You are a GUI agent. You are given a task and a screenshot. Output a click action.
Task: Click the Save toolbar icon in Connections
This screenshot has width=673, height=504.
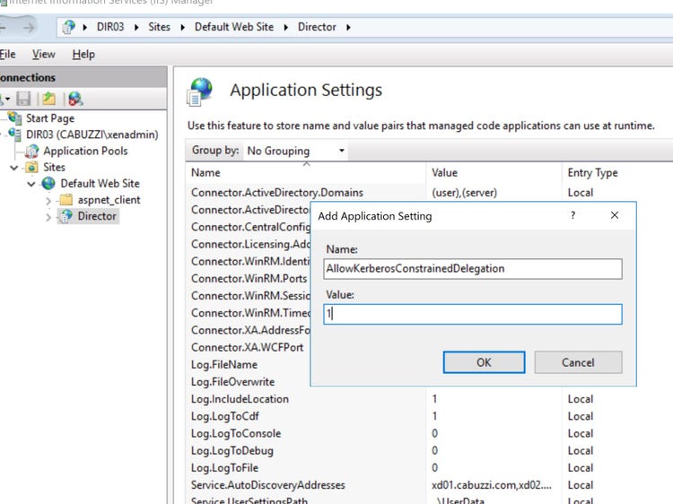[23, 99]
